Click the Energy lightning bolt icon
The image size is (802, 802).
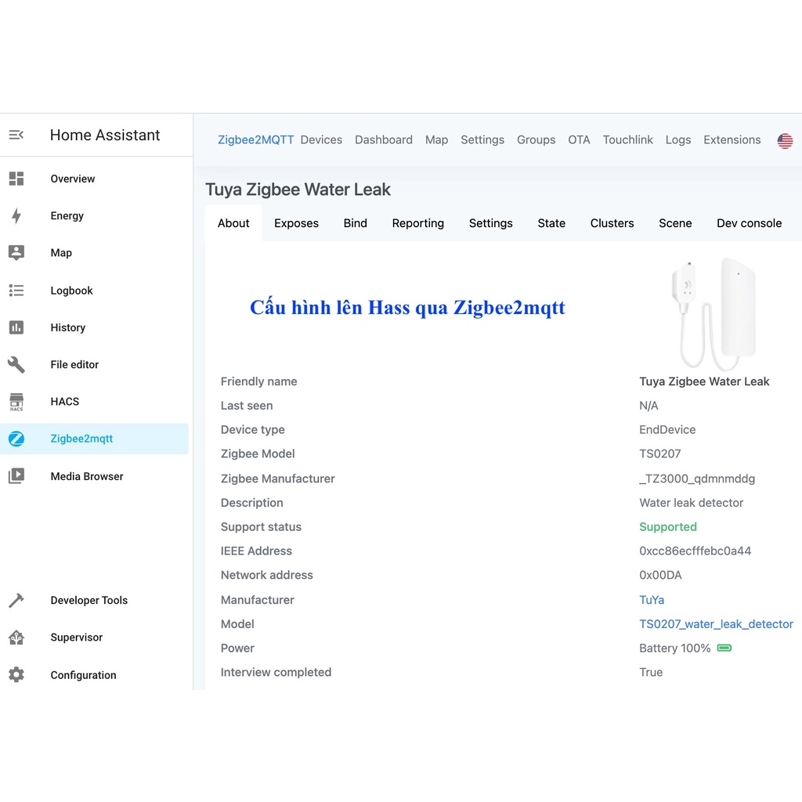point(16,216)
